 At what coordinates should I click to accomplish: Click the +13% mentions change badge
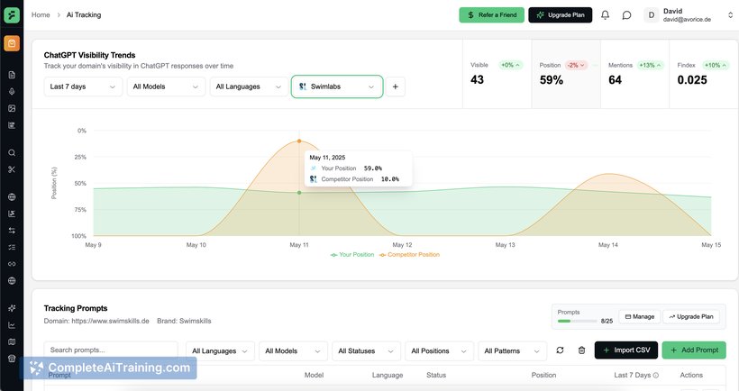pyautogui.click(x=651, y=66)
